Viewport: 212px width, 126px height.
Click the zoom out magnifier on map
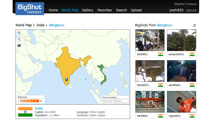[x=19, y=39]
